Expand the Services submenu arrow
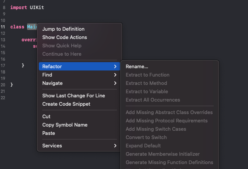248x169 pixels. (115, 146)
